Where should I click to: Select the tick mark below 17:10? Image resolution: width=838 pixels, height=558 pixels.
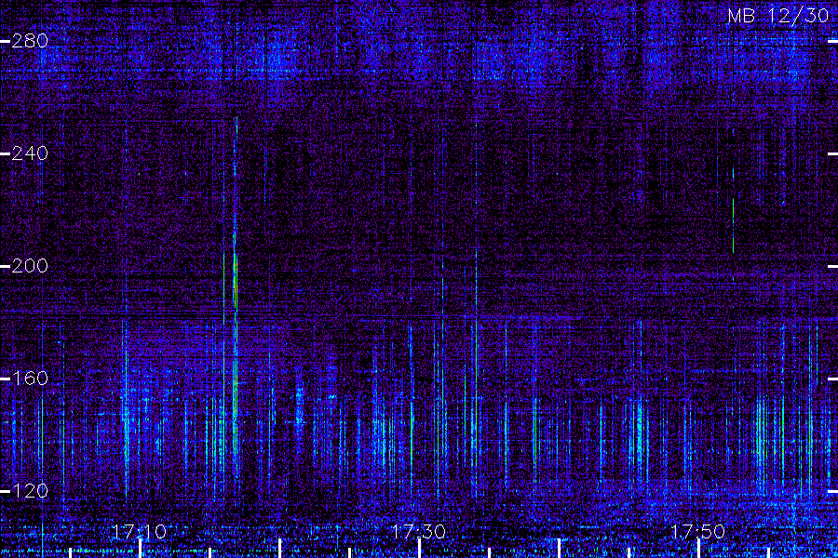tap(140, 549)
